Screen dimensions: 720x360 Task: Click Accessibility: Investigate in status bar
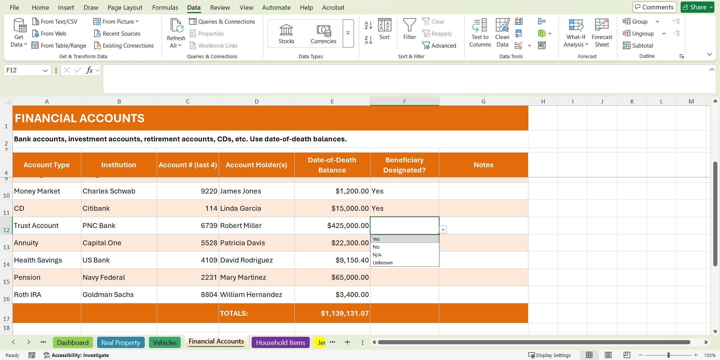click(76, 355)
